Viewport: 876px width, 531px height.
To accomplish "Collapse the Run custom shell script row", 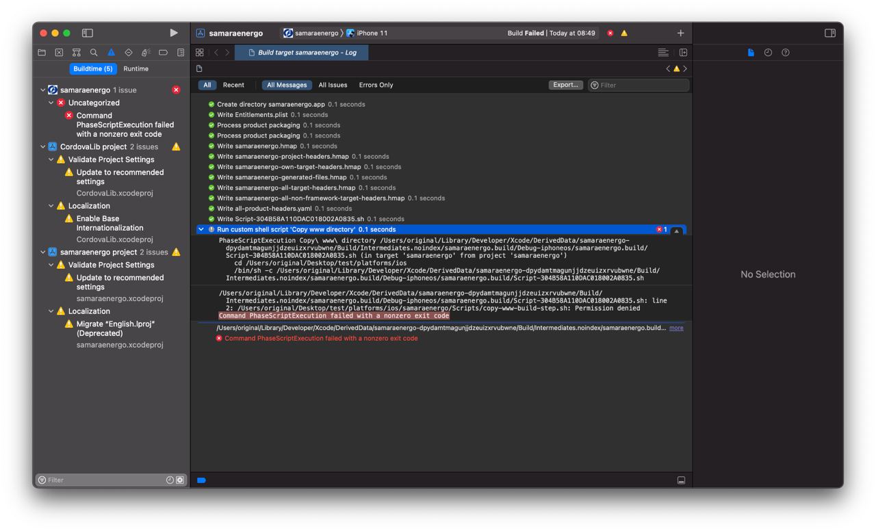I will (x=201, y=229).
